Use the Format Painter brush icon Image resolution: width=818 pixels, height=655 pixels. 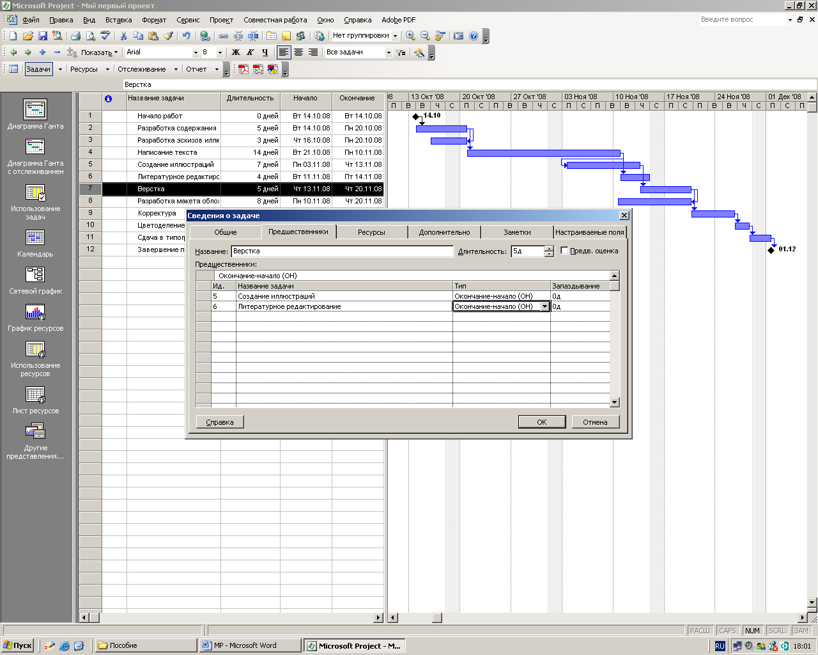tap(167, 36)
